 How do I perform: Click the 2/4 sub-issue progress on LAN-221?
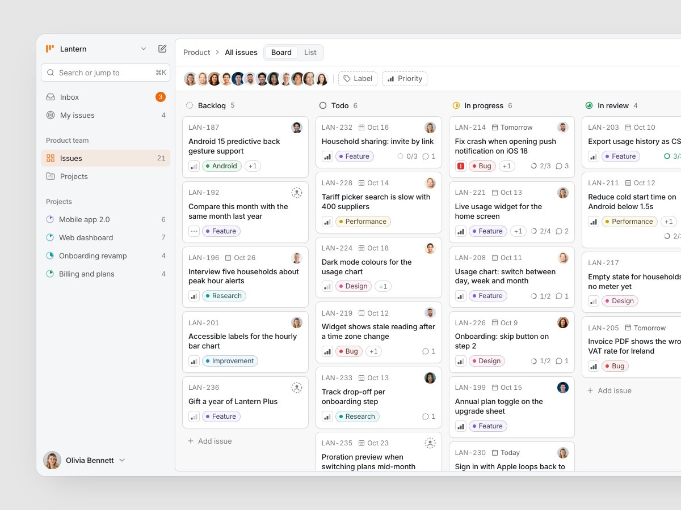[540, 231]
